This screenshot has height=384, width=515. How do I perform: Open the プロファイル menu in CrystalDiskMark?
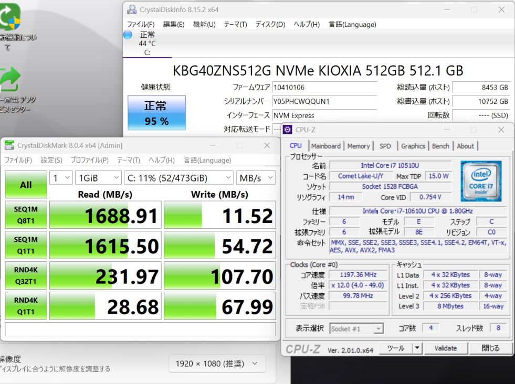[x=89, y=160]
